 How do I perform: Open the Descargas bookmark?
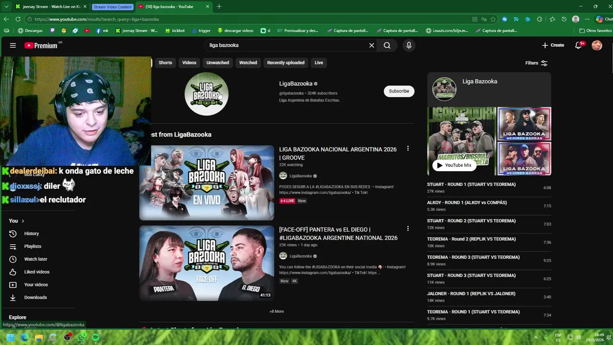30,31
